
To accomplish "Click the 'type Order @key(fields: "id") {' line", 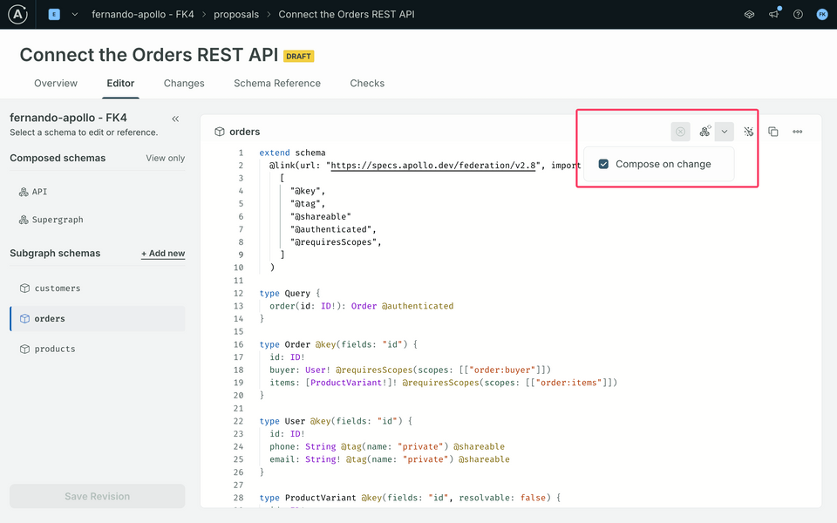I will click(338, 345).
